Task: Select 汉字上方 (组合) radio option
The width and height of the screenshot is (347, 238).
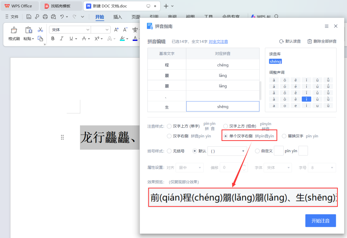Action: click(226, 126)
